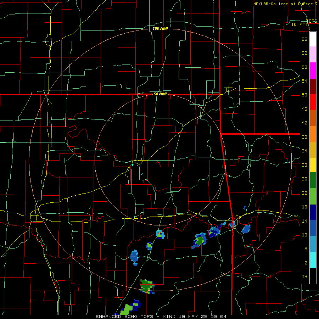Click the dark green 30 kft legend swatch
The height and width of the screenshot is (319, 319).
(313, 180)
